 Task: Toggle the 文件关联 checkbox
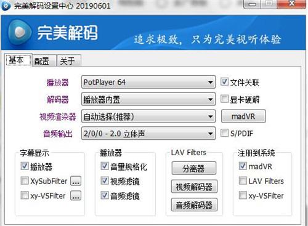(224, 82)
